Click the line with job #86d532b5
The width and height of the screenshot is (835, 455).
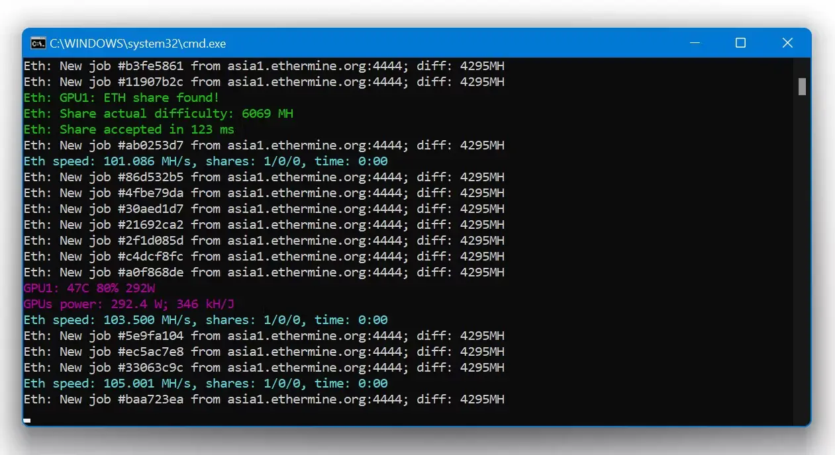click(264, 177)
